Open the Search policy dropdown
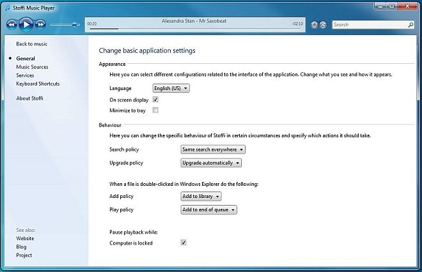The width and height of the screenshot is (422, 272). coord(213,149)
